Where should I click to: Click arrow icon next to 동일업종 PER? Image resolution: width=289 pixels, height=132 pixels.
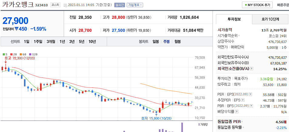(242, 122)
